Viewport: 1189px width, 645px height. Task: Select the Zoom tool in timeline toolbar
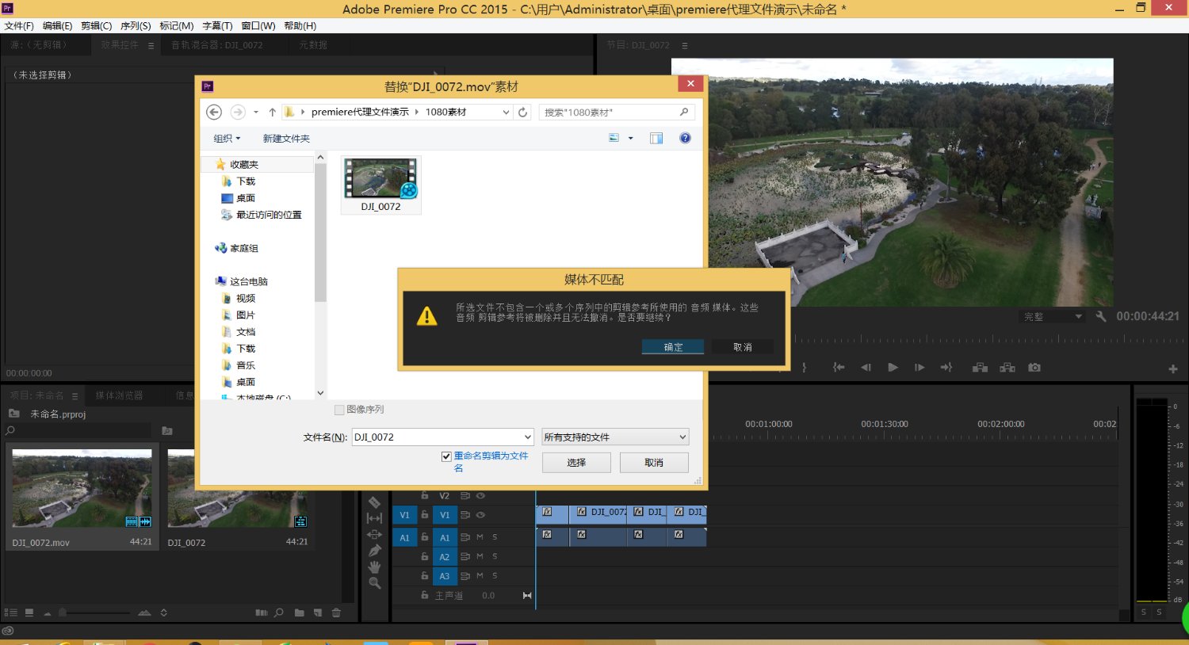click(x=374, y=583)
